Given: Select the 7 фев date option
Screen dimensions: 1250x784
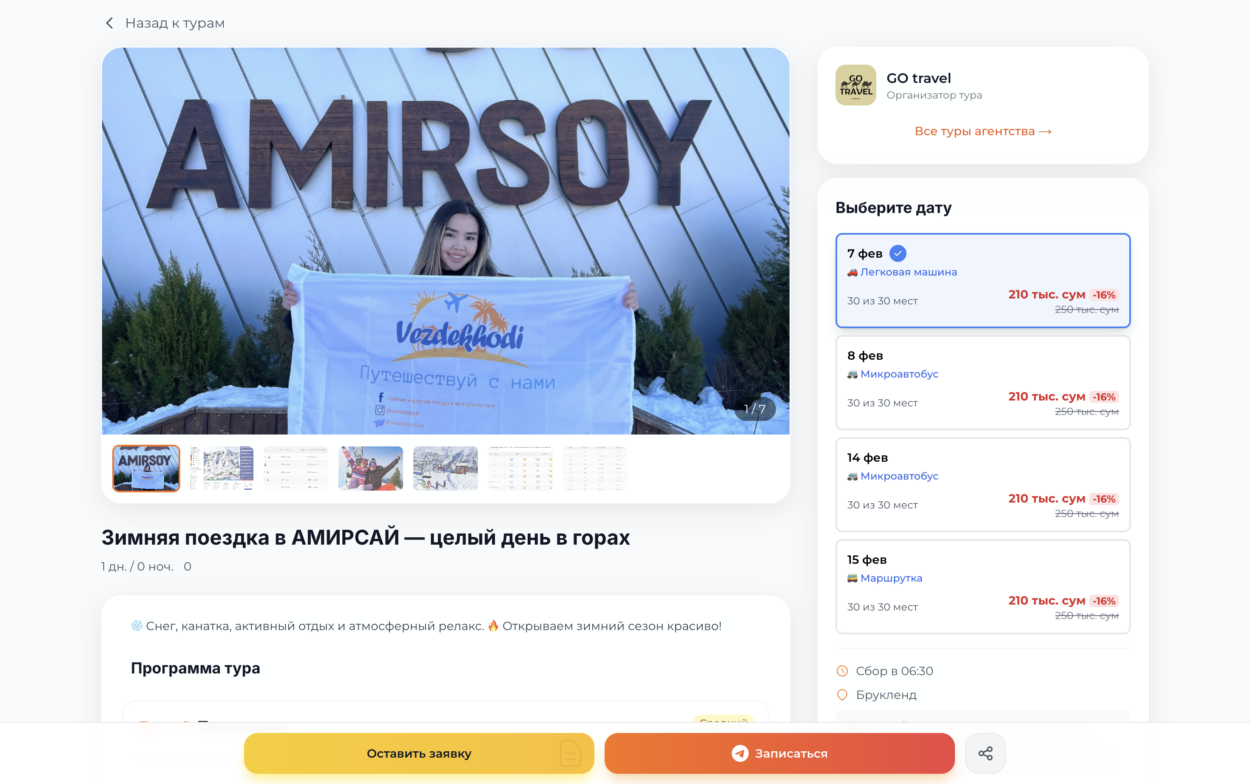Looking at the screenshot, I should [x=983, y=281].
